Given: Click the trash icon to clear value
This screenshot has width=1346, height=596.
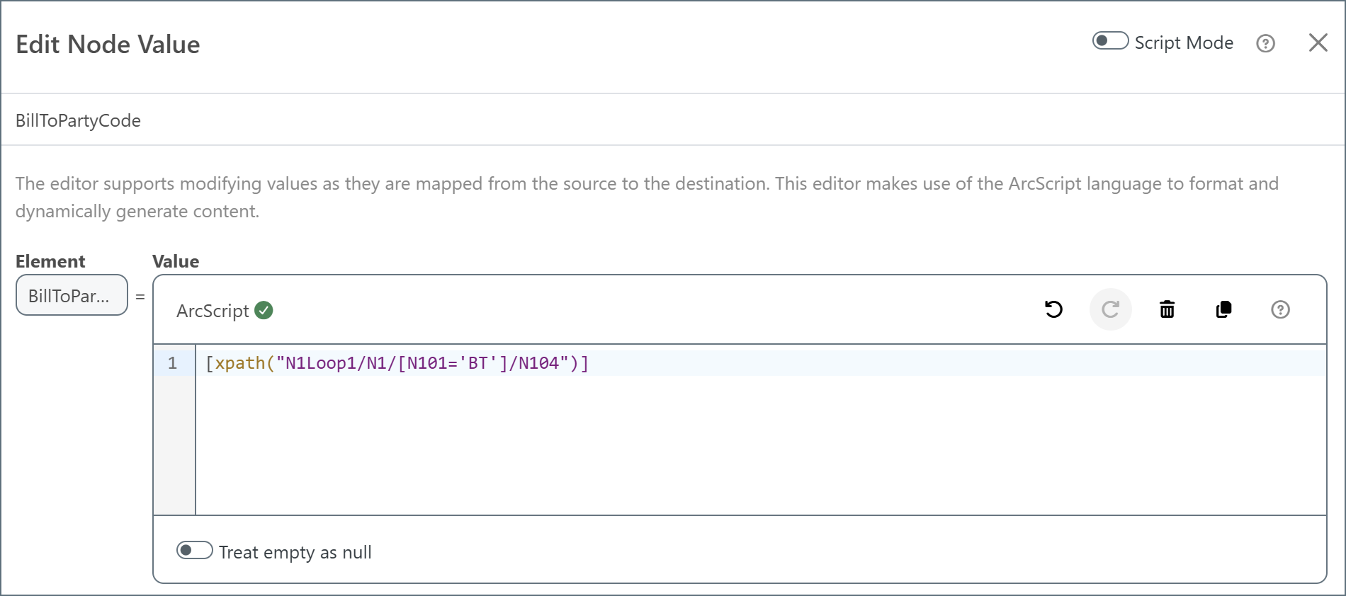Looking at the screenshot, I should point(1167,309).
